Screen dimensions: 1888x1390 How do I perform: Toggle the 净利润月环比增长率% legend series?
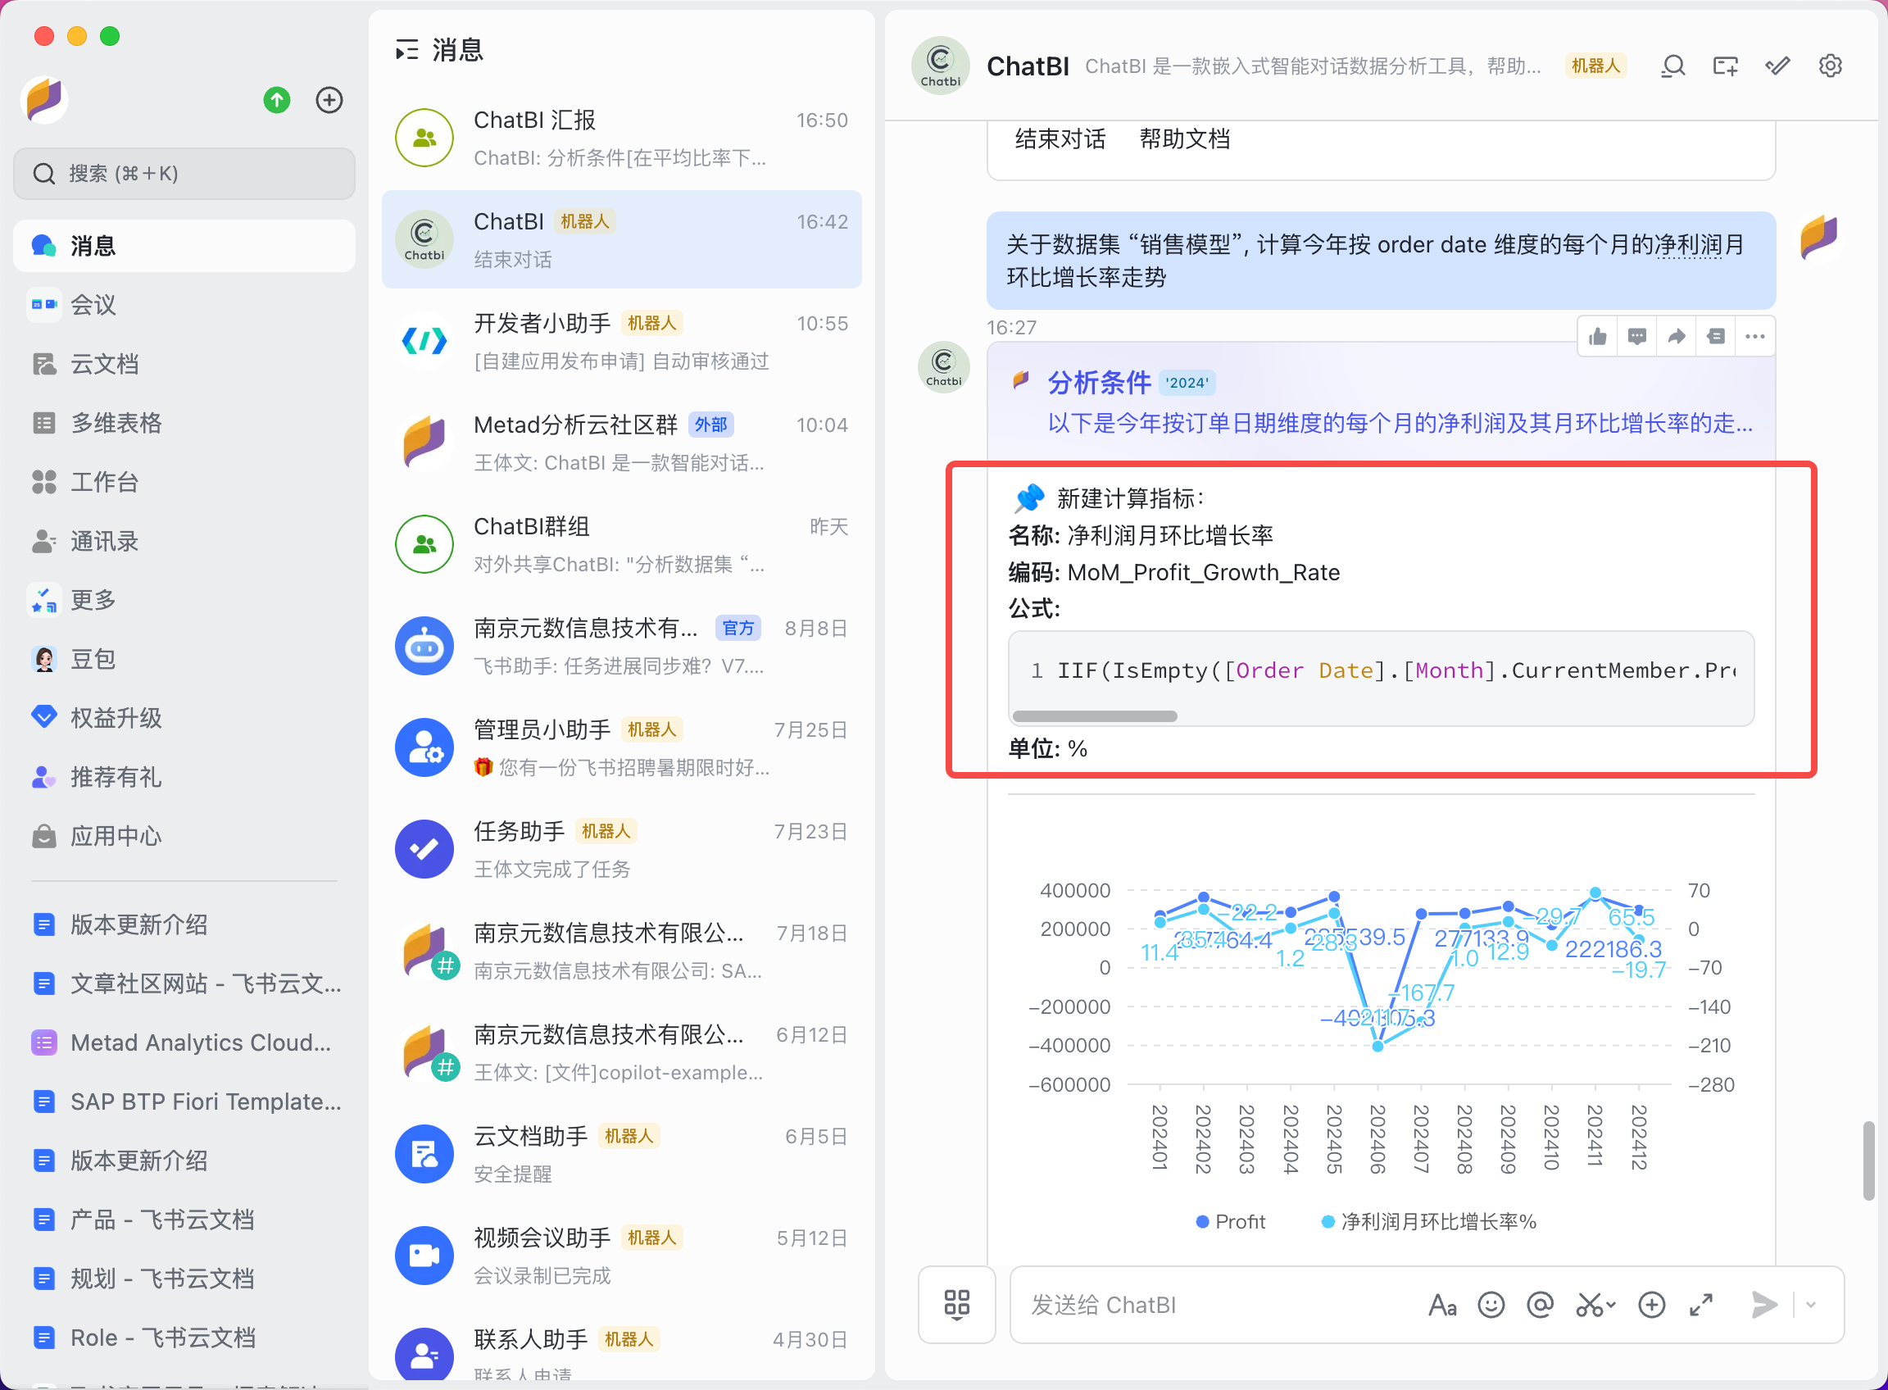coord(1428,1222)
